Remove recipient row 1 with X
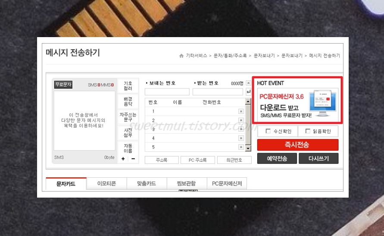The height and width of the screenshot is (236, 384). coord(241,111)
